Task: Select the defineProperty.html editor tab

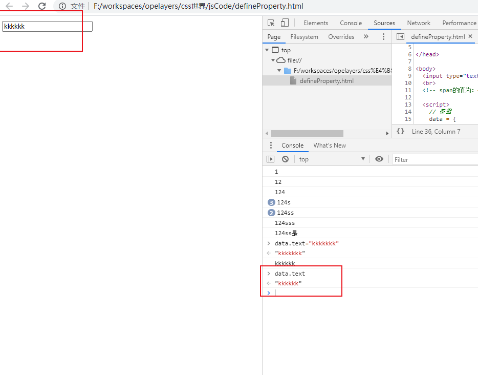Action: coord(438,37)
